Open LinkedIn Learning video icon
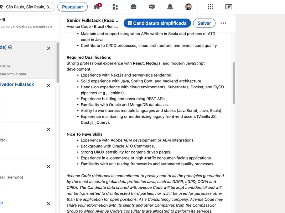 click(229, 7)
